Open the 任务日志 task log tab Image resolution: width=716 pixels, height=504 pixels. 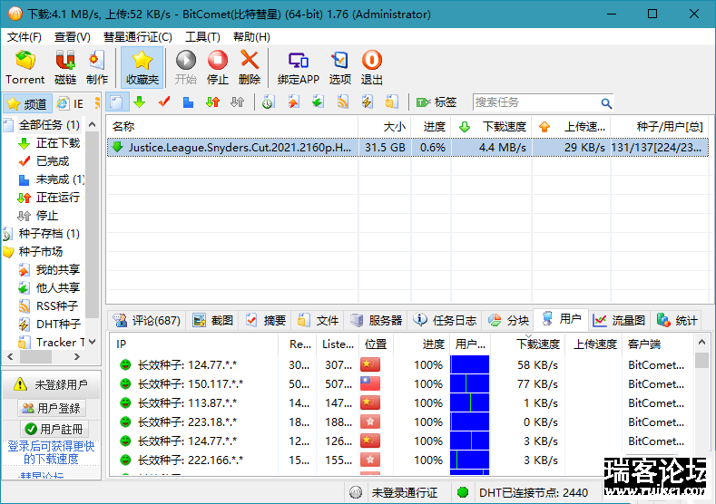click(x=446, y=321)
